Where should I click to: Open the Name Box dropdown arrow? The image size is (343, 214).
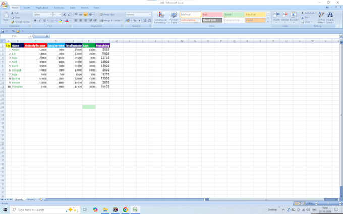click(x=30, y=36)
